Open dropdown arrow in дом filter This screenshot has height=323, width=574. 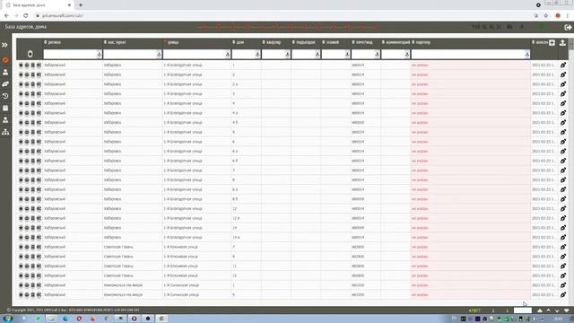257,54
